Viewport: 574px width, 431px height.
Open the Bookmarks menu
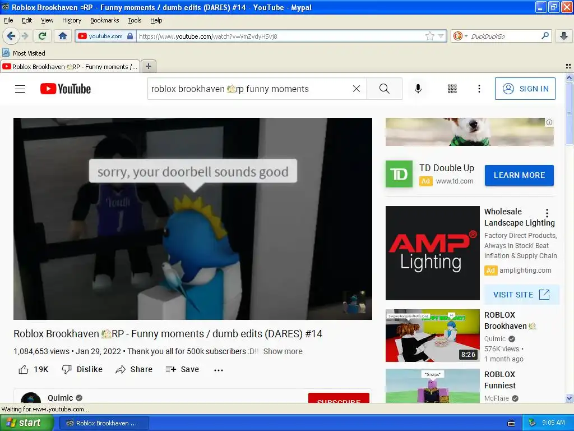(104, 20)
